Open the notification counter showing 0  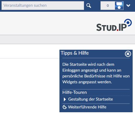pyautogui.click(x=108, y=6)
